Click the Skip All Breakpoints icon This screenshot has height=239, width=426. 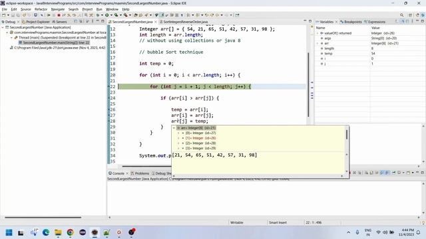(41, 15)
